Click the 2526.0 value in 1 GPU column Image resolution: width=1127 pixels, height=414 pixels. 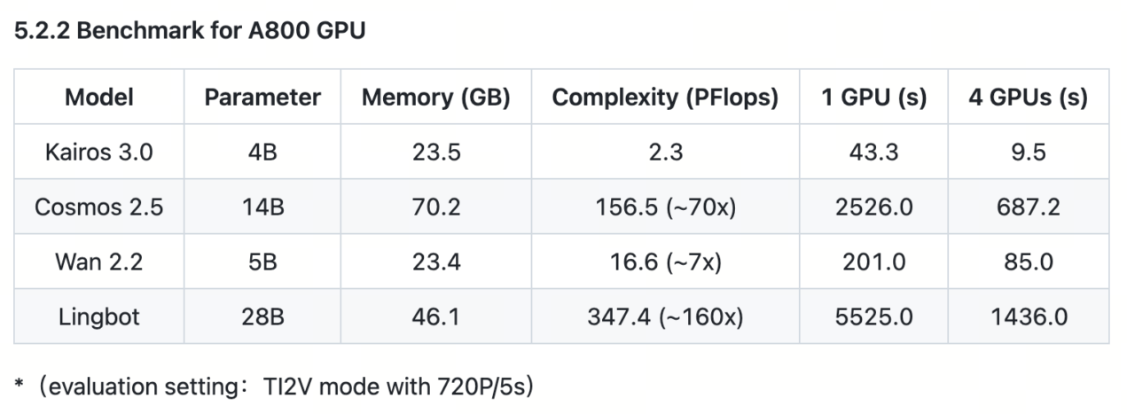click(x=873, y=207)
